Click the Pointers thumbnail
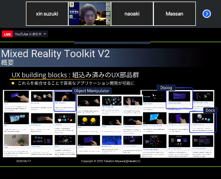The height and width of the screenshot is (179, 221). (112, 121)
